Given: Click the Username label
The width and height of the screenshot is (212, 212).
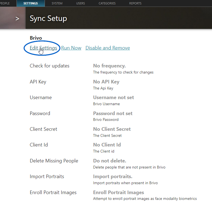Looking at the screenshot, I should [41, 97].
